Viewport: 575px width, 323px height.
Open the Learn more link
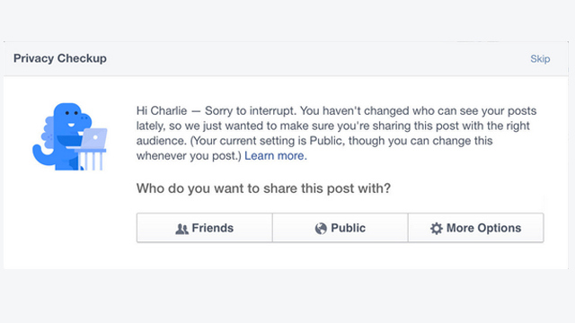point(276,155)
